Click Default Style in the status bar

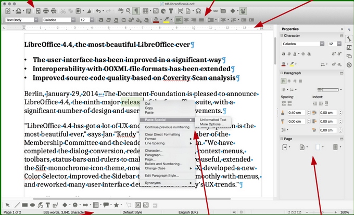click(132, 212)
